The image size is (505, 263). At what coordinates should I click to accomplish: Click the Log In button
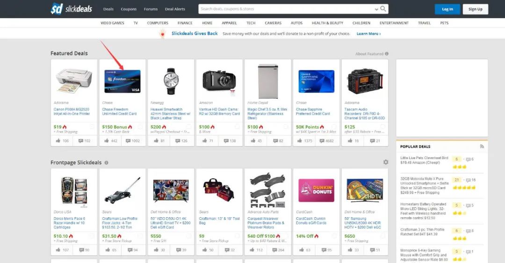pos(447,9)
